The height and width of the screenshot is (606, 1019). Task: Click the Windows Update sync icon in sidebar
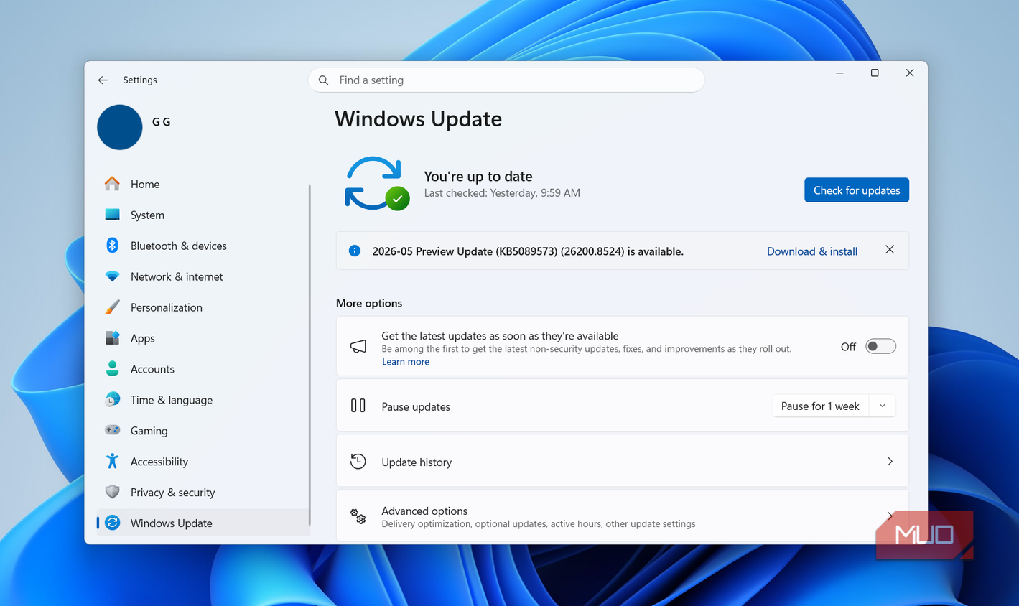tap(112, 523)
